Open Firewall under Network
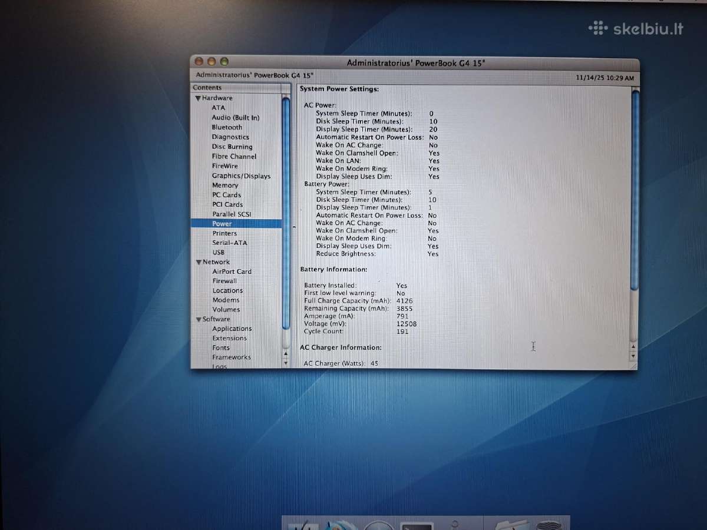 click(x=224, y=281)
